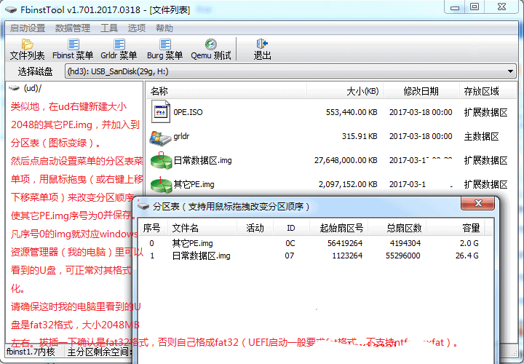The height and width of the screenshot is (364, 524).
Task: Click the 2,097,152.00 KB size value
Action: (348, 184)
